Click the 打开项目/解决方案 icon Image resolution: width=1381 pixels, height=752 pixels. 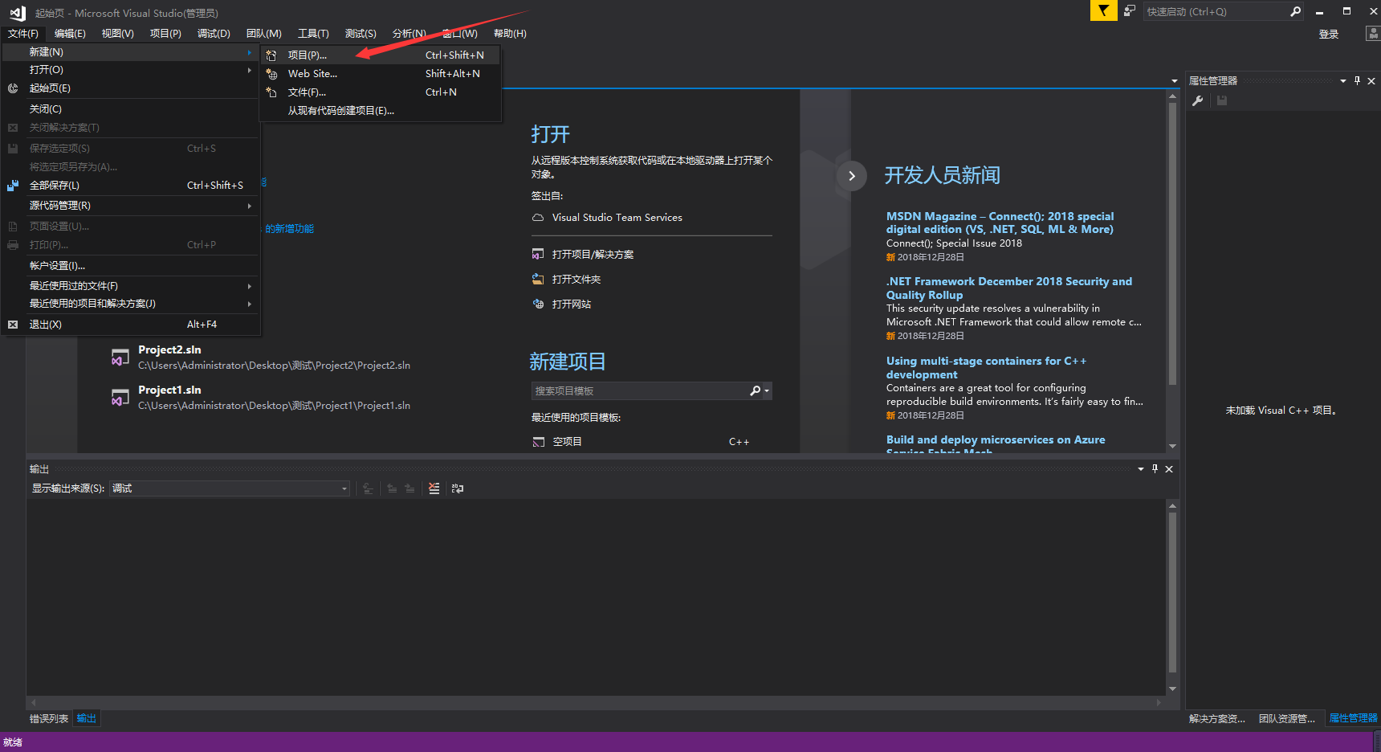point(538,255)
